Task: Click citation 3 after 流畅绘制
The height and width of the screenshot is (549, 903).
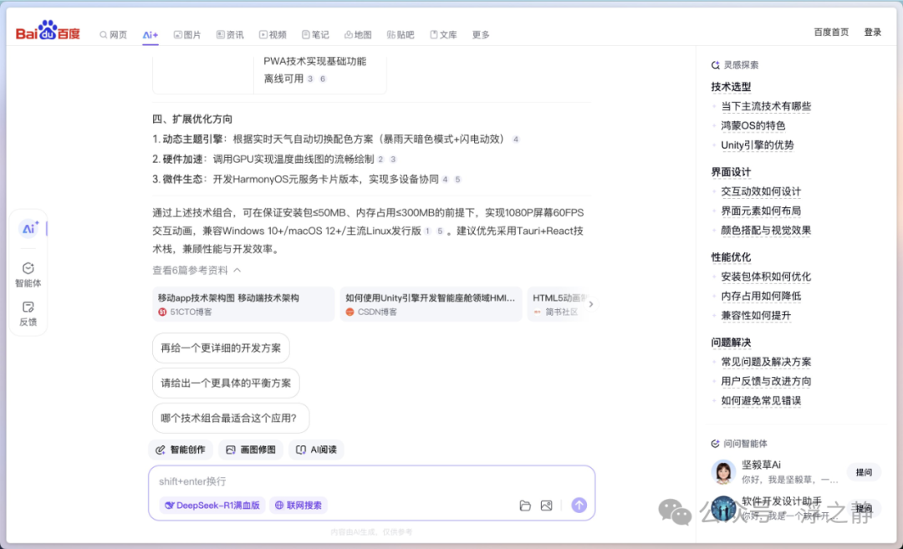Action: pos(393,160)
